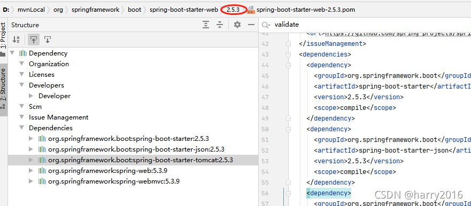Collapse the Developers node arrow
This screenshot has height=206, width=471.
(x=21, y=85)
